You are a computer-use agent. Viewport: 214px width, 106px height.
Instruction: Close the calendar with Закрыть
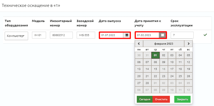pos(182,99)
